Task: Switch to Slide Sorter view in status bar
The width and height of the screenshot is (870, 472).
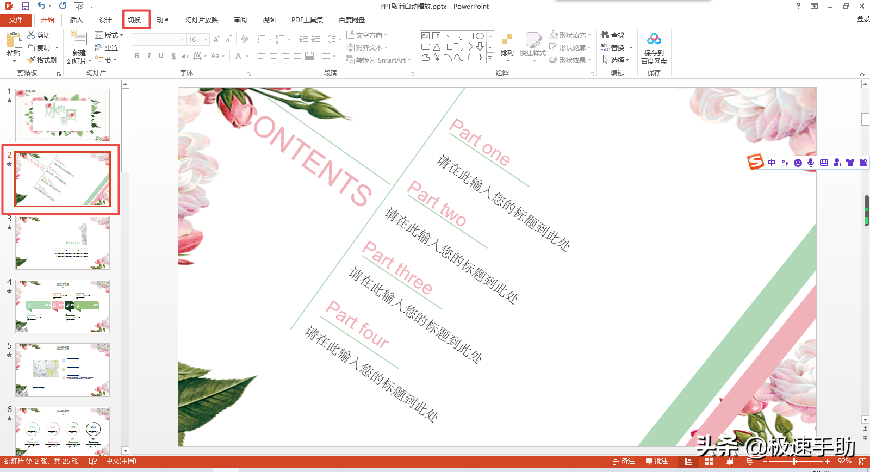Action: click(x=709, y=461)
